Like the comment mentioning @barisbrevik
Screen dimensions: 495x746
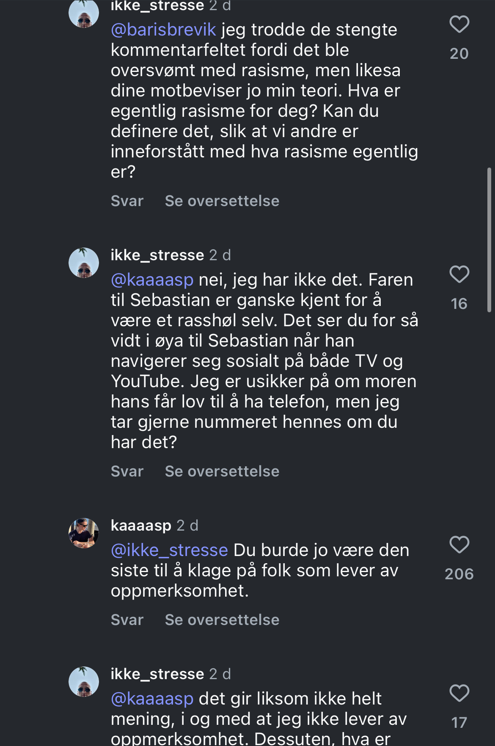pyautogui.click(x=459, y=24)
